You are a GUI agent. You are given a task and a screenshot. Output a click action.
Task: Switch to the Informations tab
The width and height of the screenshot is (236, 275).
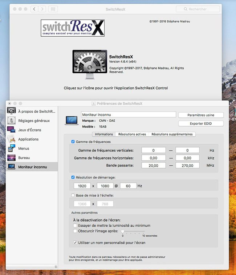pyautogui.click(x=104, y=134)
